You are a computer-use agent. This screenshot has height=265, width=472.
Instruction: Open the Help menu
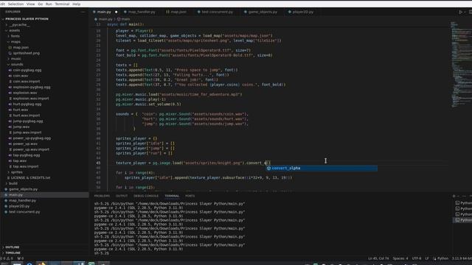coord(77,4)
